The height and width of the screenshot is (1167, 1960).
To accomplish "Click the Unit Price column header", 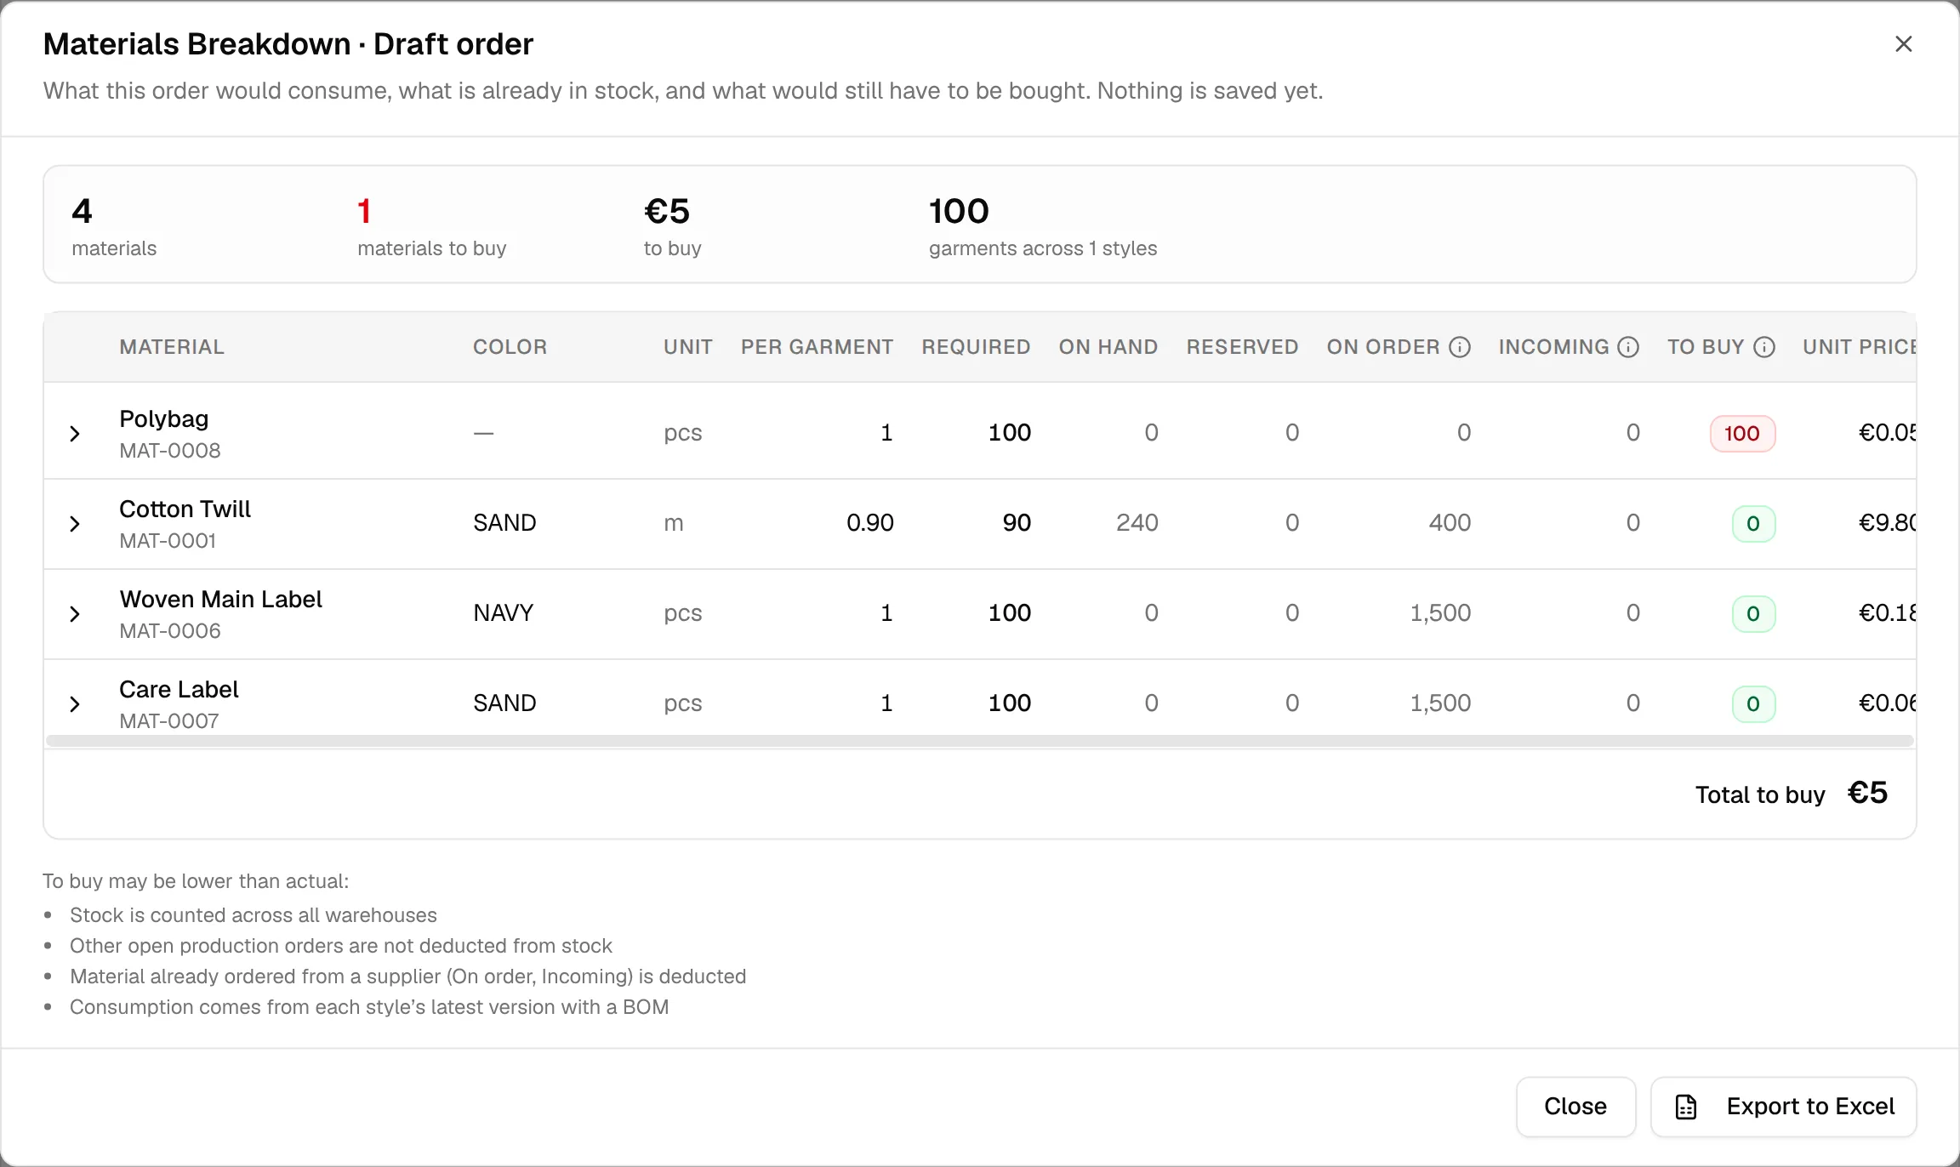I will tap(1859, 347).
